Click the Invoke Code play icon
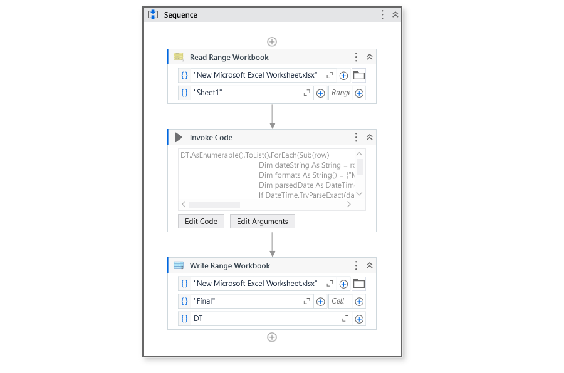 (x=179, y=137)
